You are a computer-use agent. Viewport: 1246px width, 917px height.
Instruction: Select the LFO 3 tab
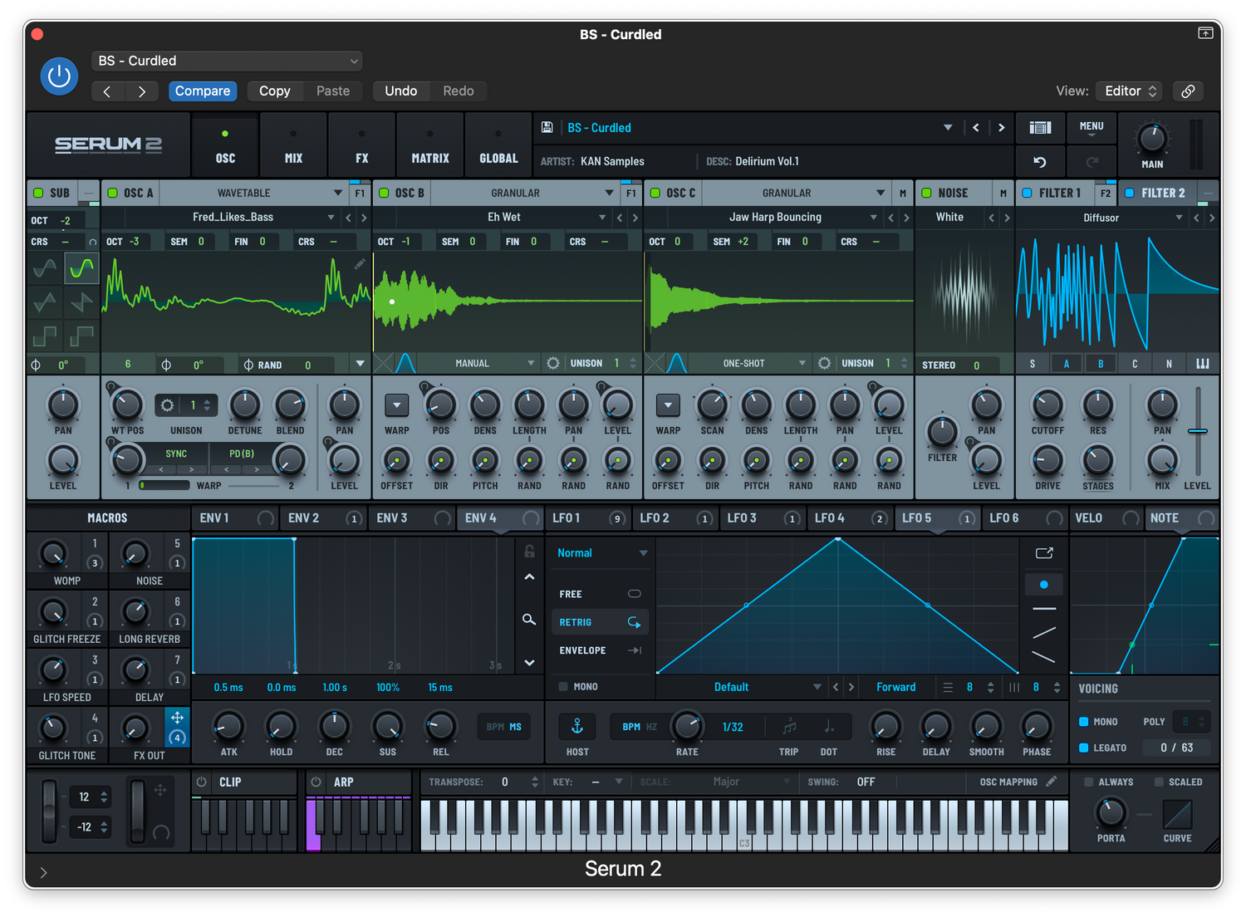(762, 517)
